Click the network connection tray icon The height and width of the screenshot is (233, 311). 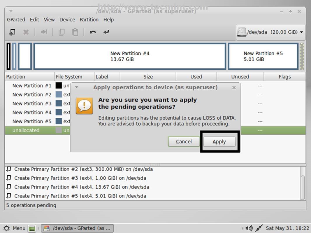click(259, 228)
